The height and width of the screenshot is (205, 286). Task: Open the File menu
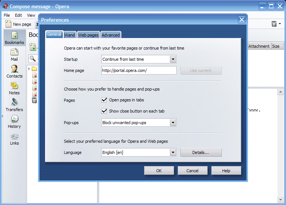[x=7, y=15]
